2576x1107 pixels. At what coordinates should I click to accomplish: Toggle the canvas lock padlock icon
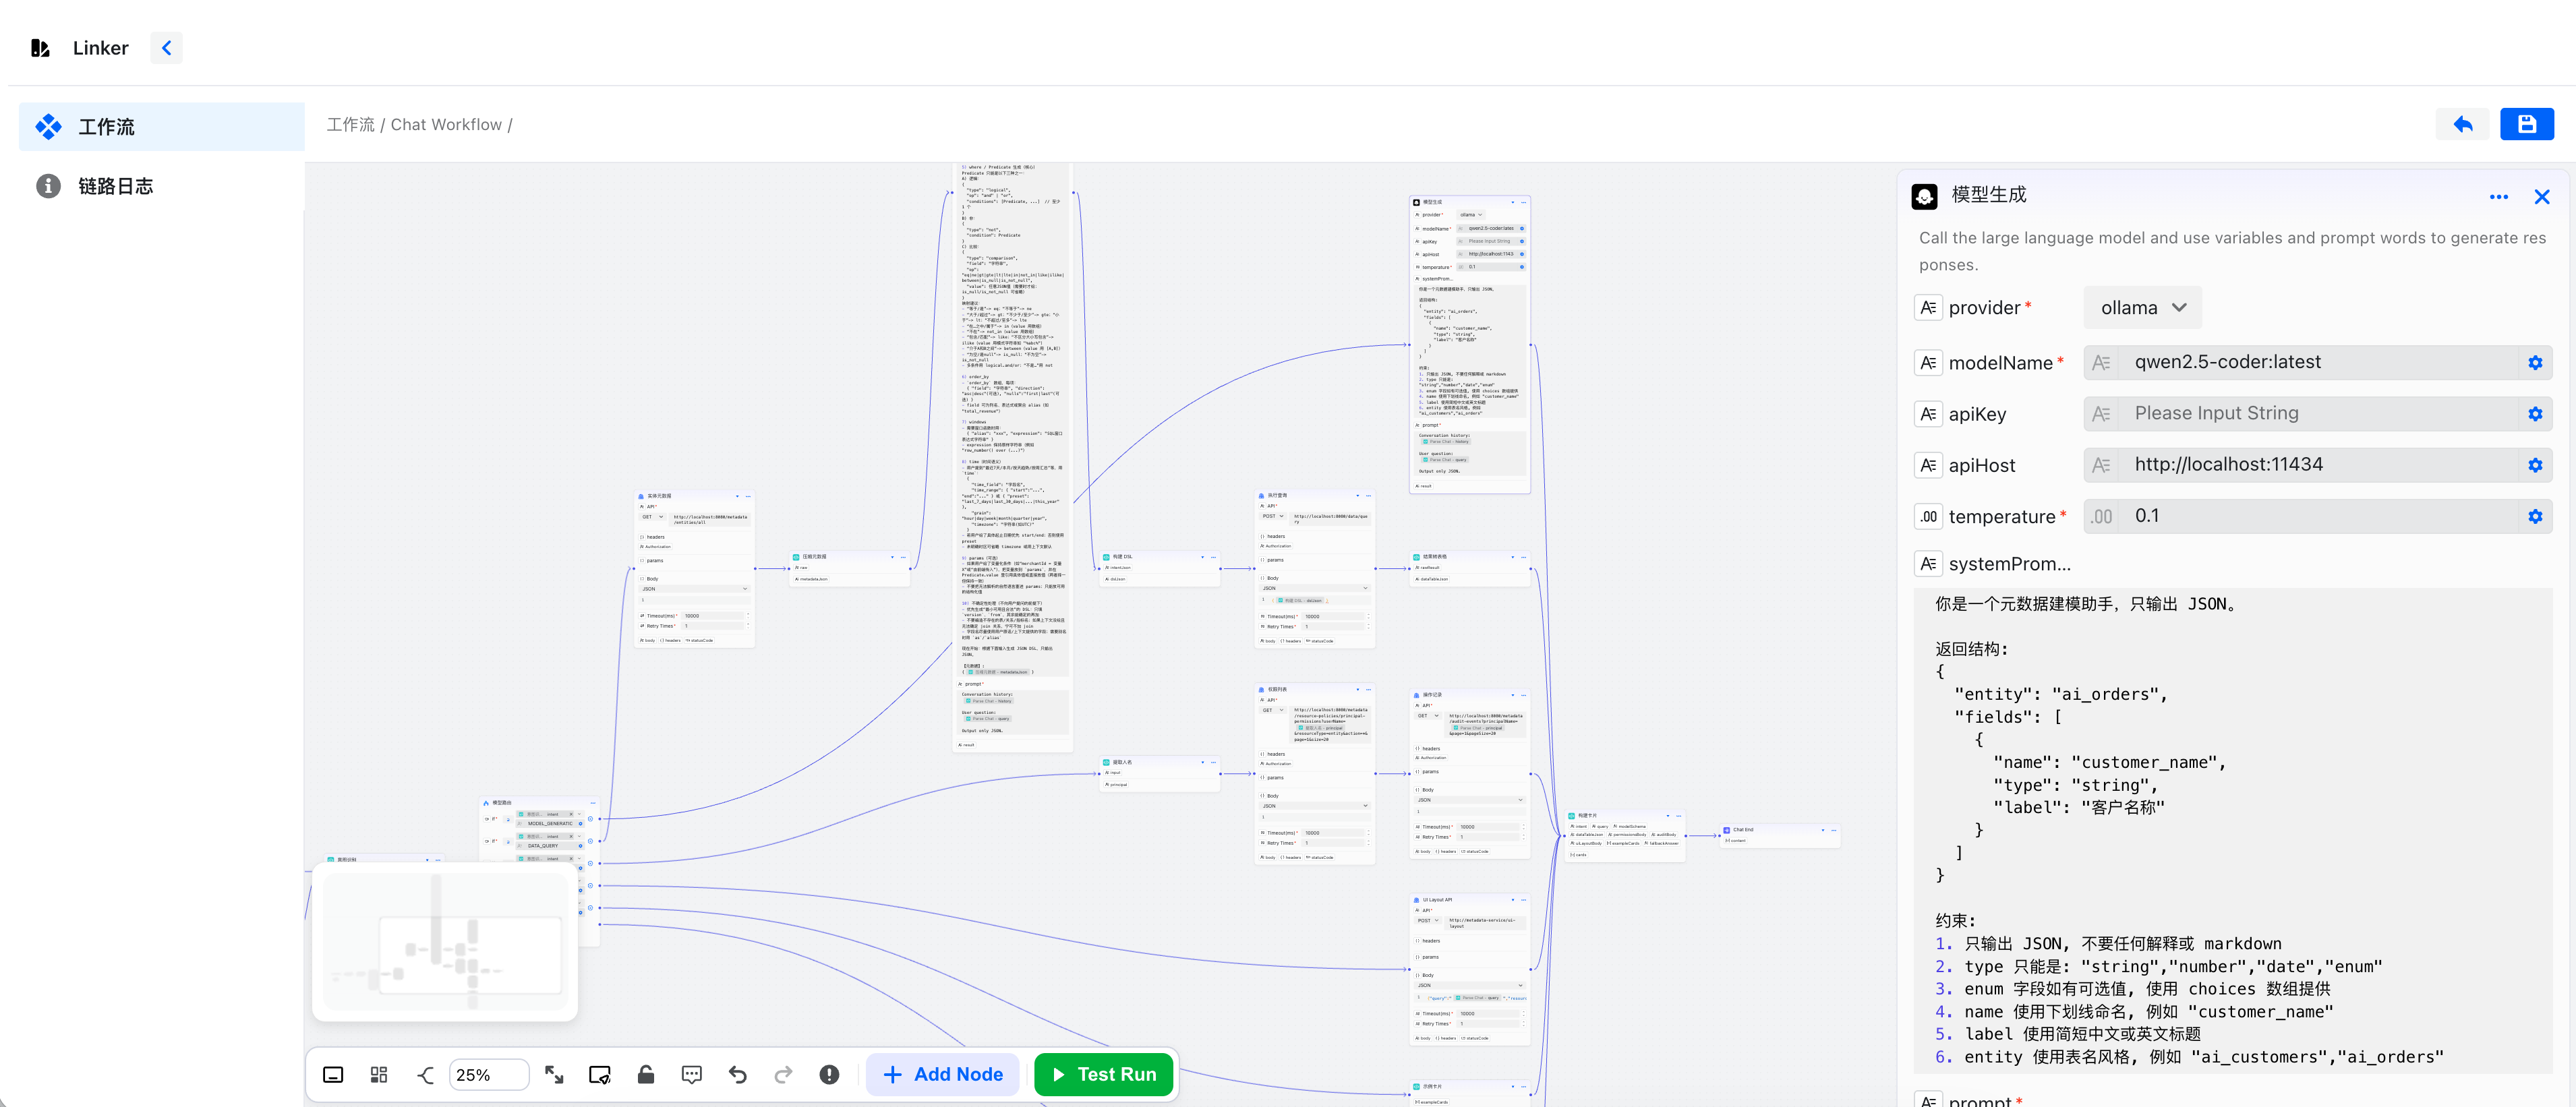click(646, 1074)
